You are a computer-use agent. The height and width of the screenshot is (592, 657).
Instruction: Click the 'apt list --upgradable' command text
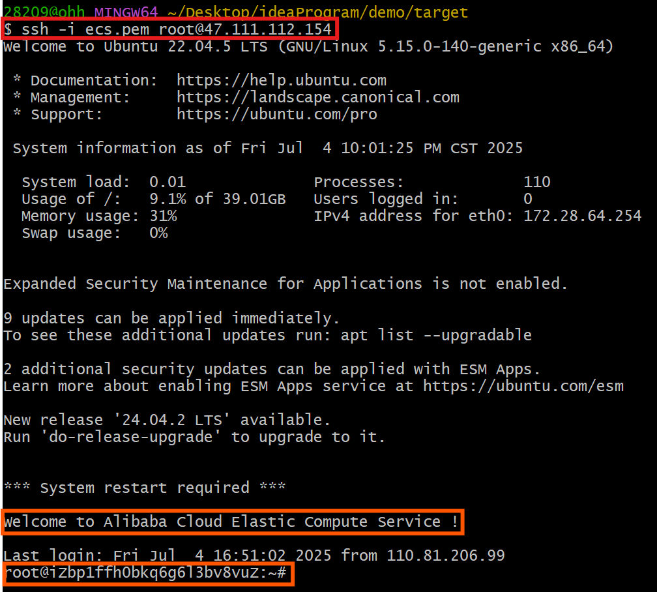point(436,335)
